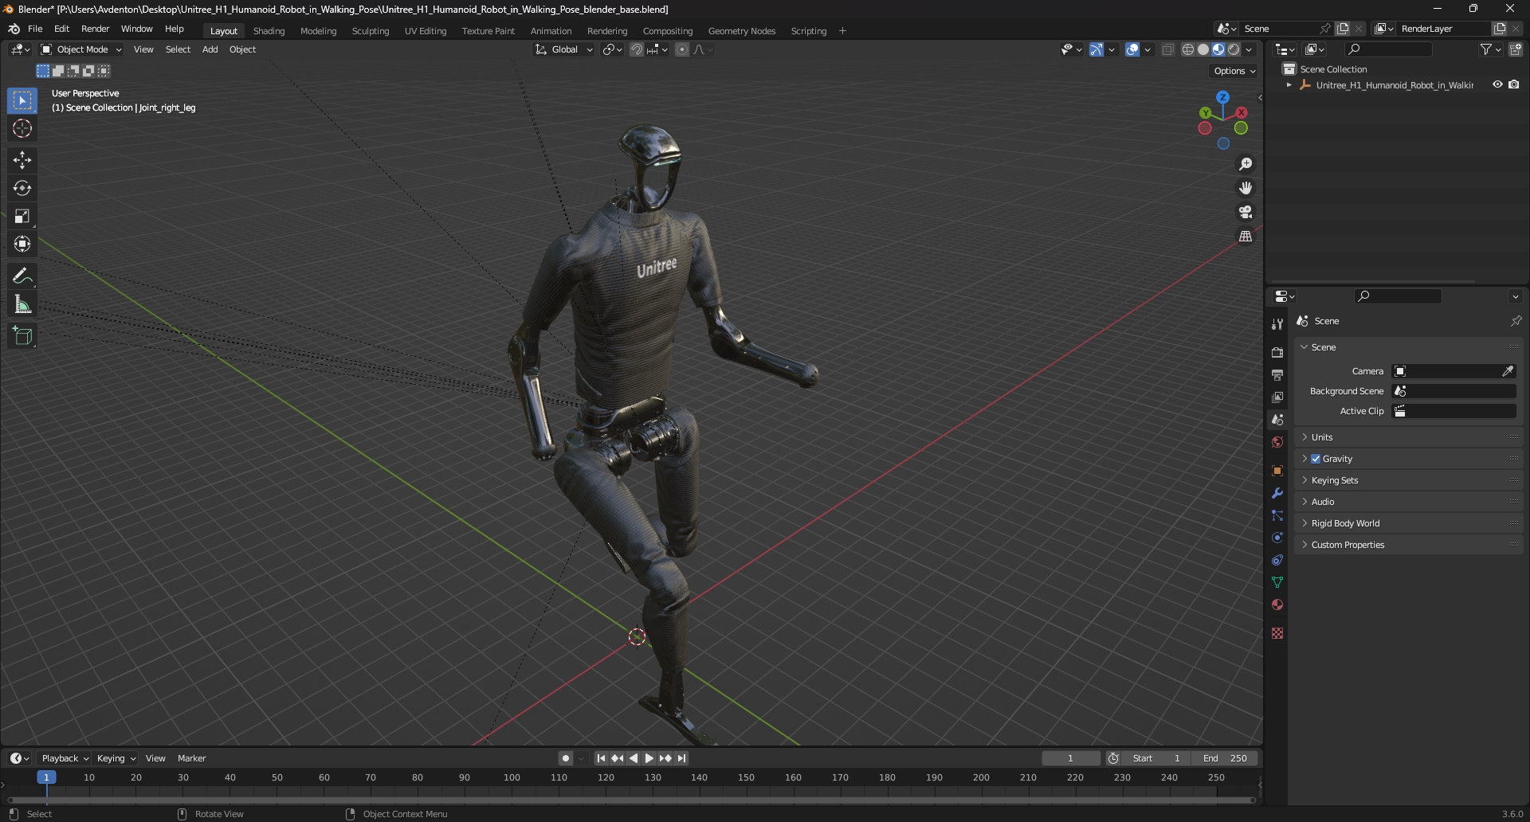This screenshot has width=1530, height=822.
Task: Open the viewport Options dropdown
Action: tap(1234, 71)
